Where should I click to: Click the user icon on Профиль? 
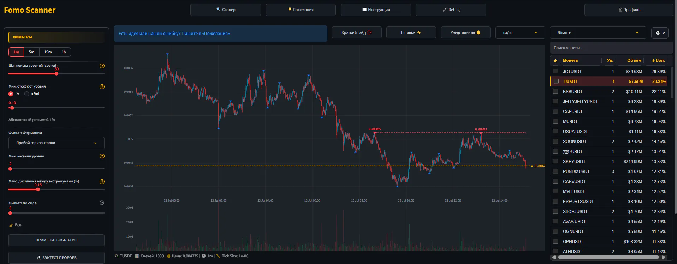coord(620,10)
